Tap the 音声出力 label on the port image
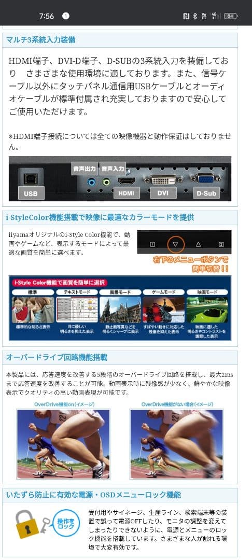The height and width of the screenshot is (560, 252). 85,169
